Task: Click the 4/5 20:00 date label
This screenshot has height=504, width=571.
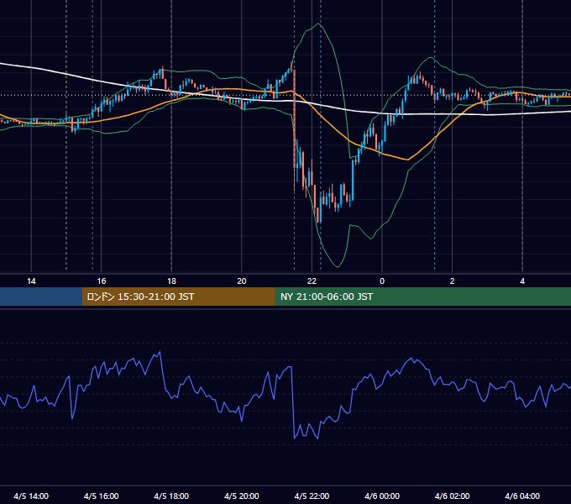Action: pyautogui.click(x=242, y=496)
